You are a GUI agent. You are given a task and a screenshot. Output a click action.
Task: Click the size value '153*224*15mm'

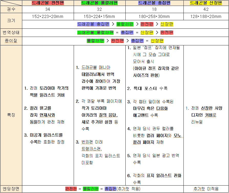pyautogui.click(x=100, y=16)
